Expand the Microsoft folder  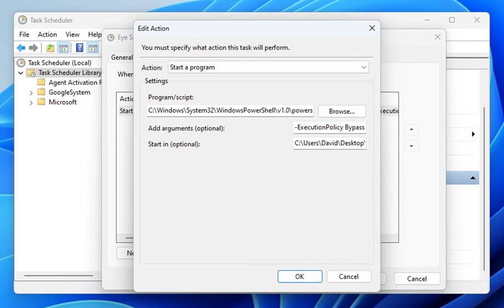[31, 103]
